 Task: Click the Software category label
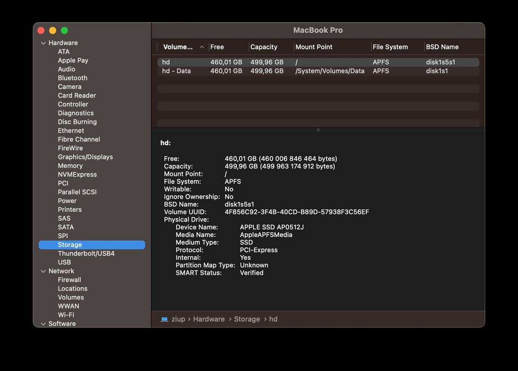coord(62,324)
